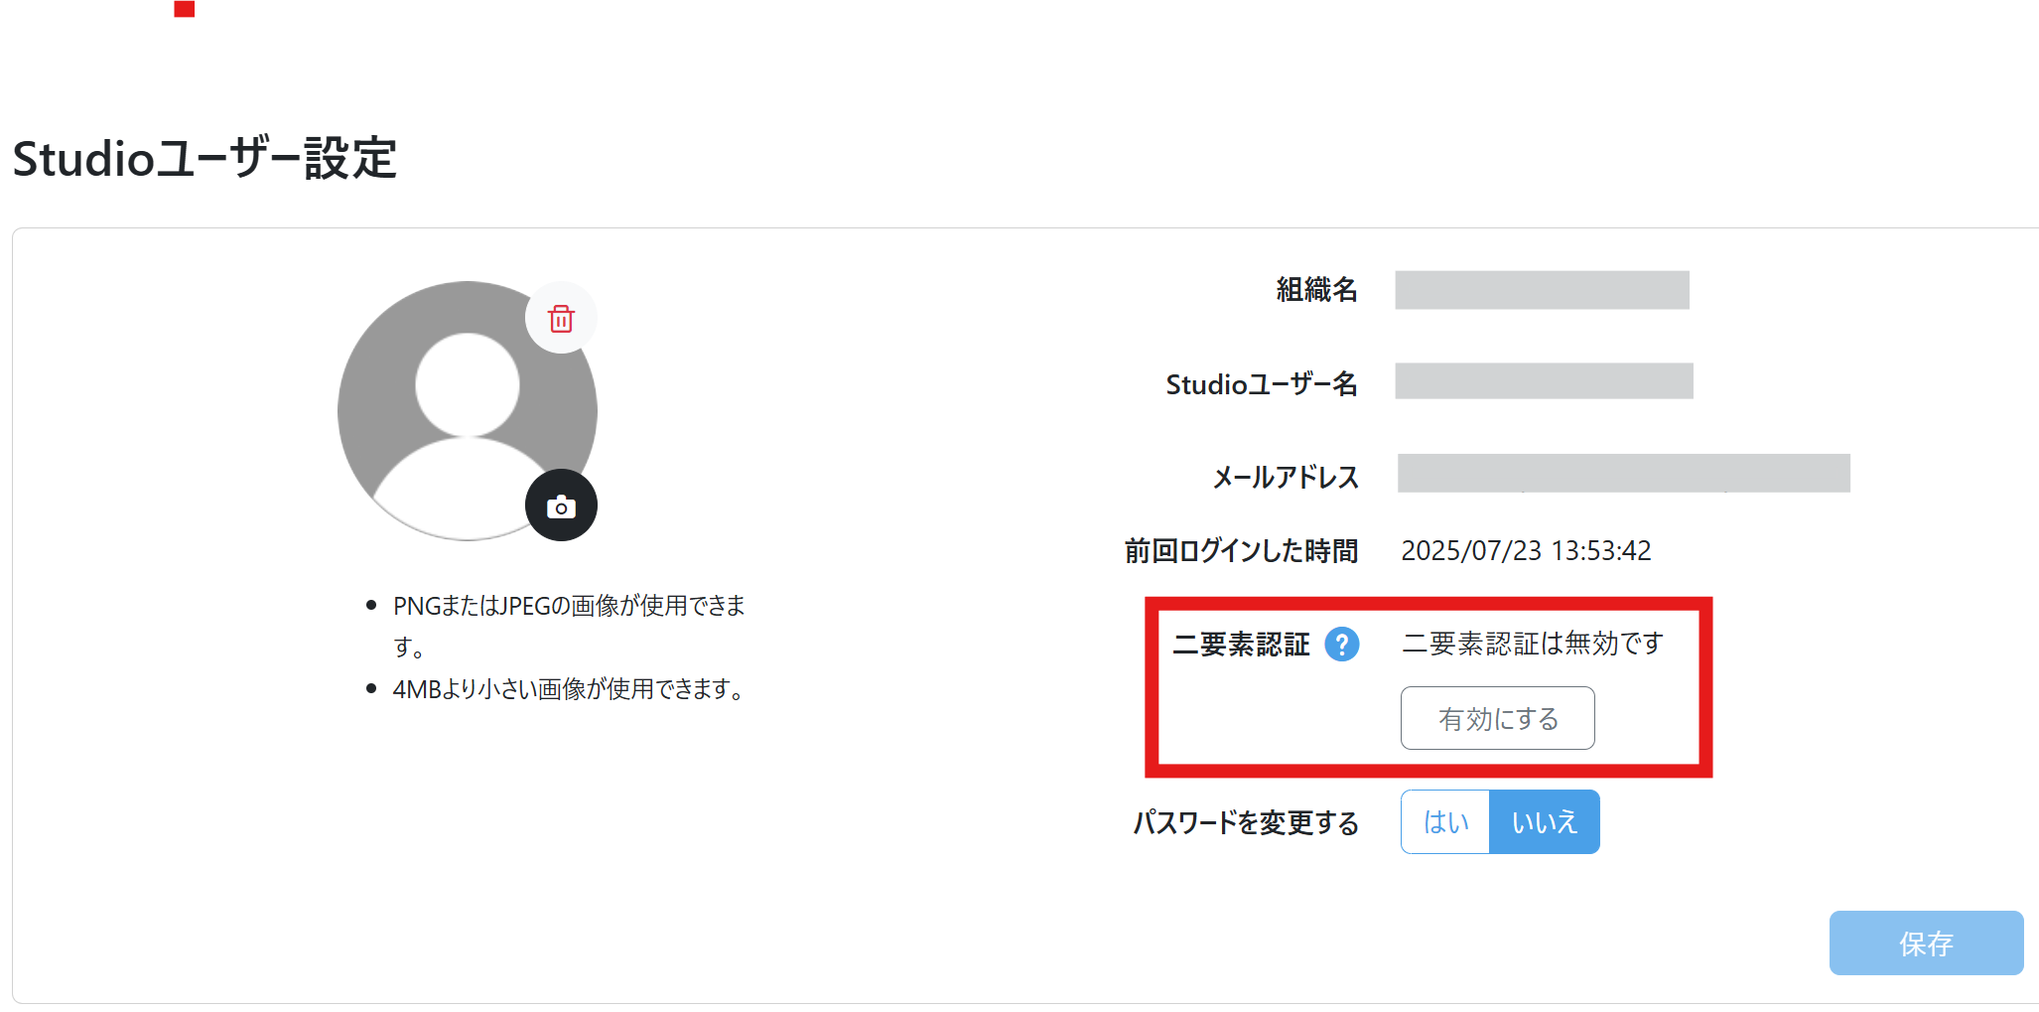Click the 二要素認証は無効です status text
Image resolution: width=2039 pixels, height=1012 pixels.
tap(1532, 645)
